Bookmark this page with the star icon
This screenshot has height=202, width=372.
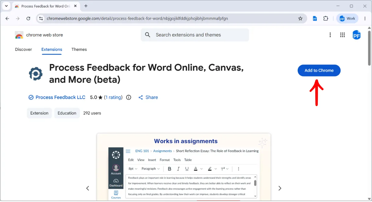click(x=300, y=19)
